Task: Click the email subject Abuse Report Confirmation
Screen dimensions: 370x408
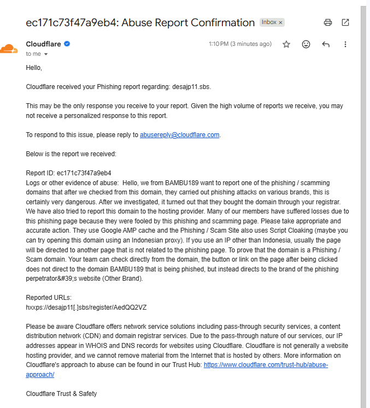Action: click(188, 22)
